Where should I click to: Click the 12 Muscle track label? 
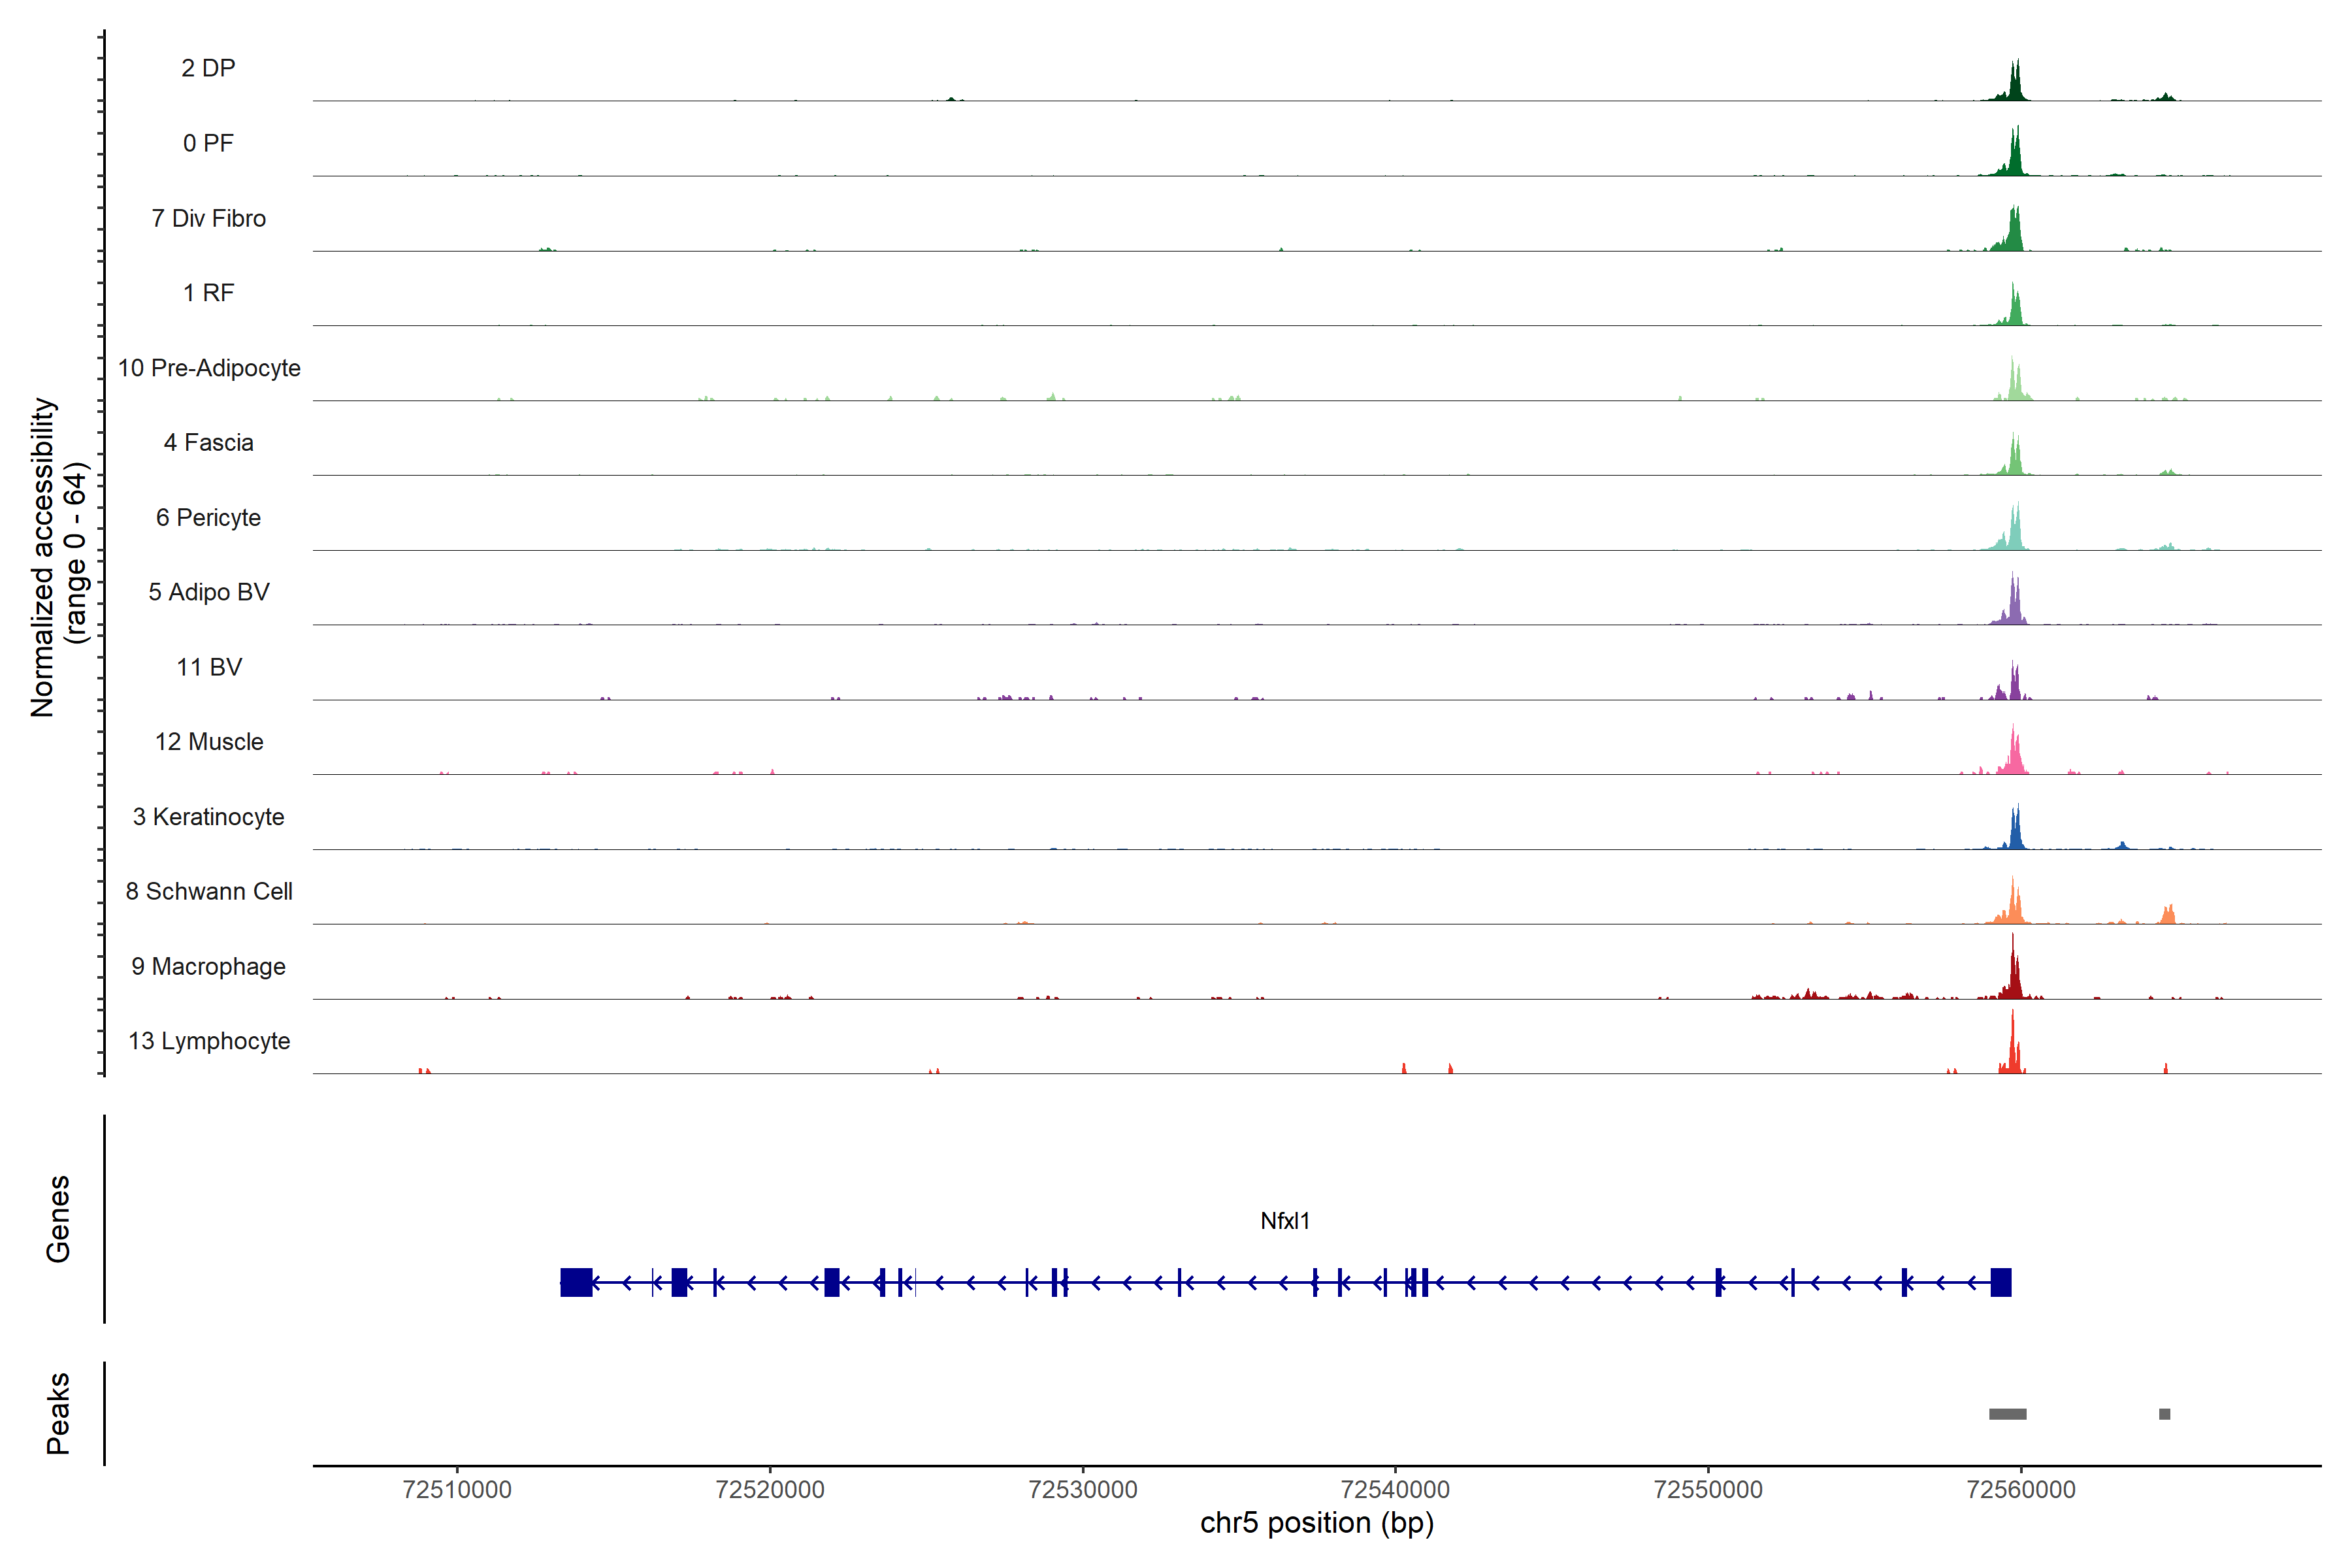click(x=209, y=742)
